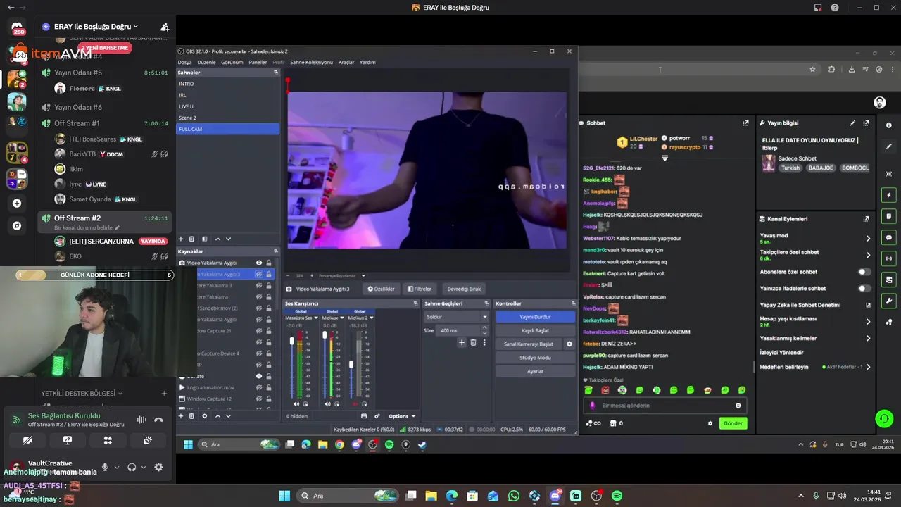Click Özellikler button in OBS source toolbar
The height and width of the screenshot is (507, 901).
coord(382,289)
